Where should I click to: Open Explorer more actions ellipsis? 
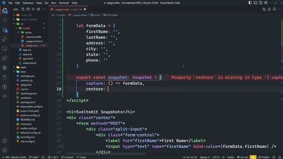[x=43, y=9]
